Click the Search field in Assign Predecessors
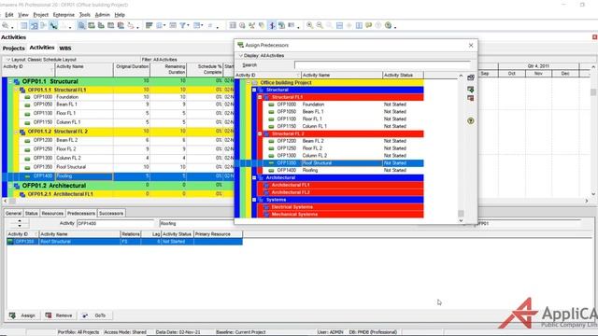Viewport: 598px width, 336px height. coord(382,65)
